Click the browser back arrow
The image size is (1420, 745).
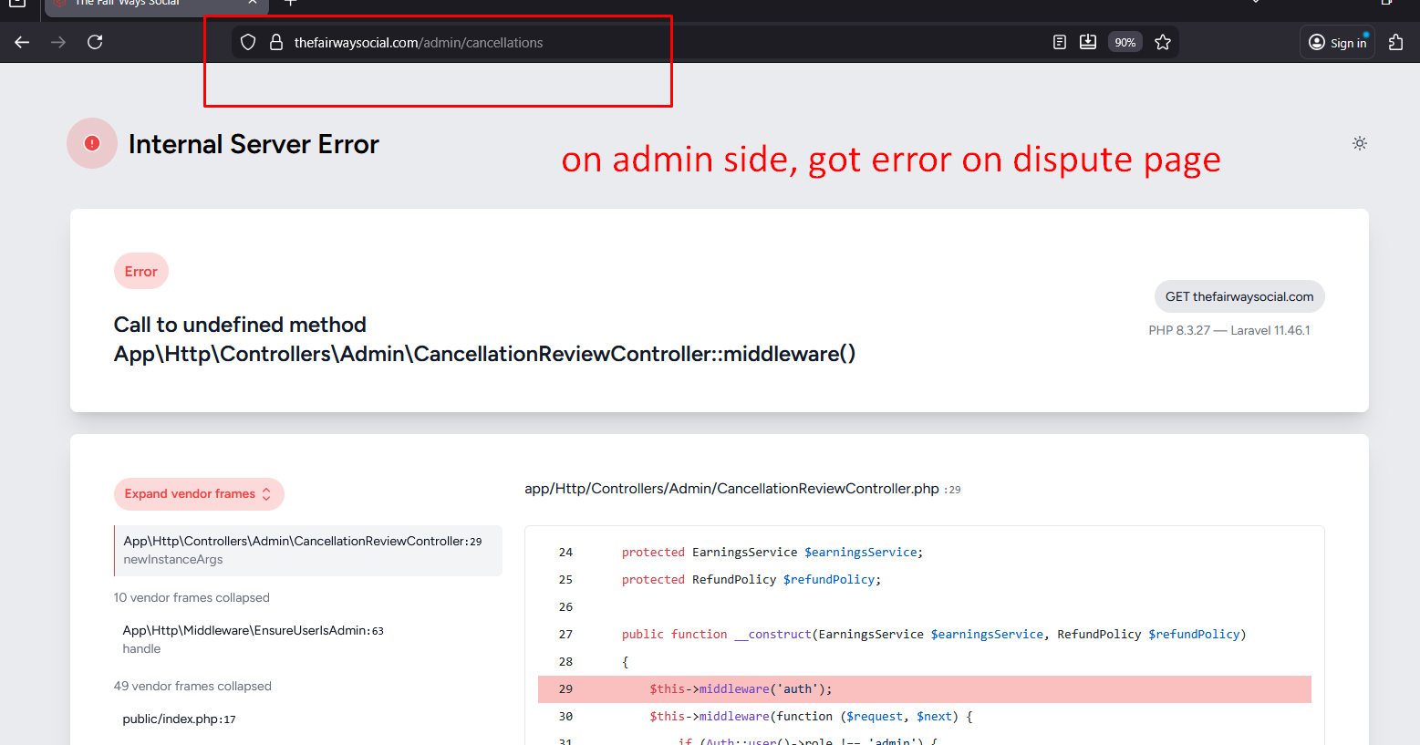(23, 42)
